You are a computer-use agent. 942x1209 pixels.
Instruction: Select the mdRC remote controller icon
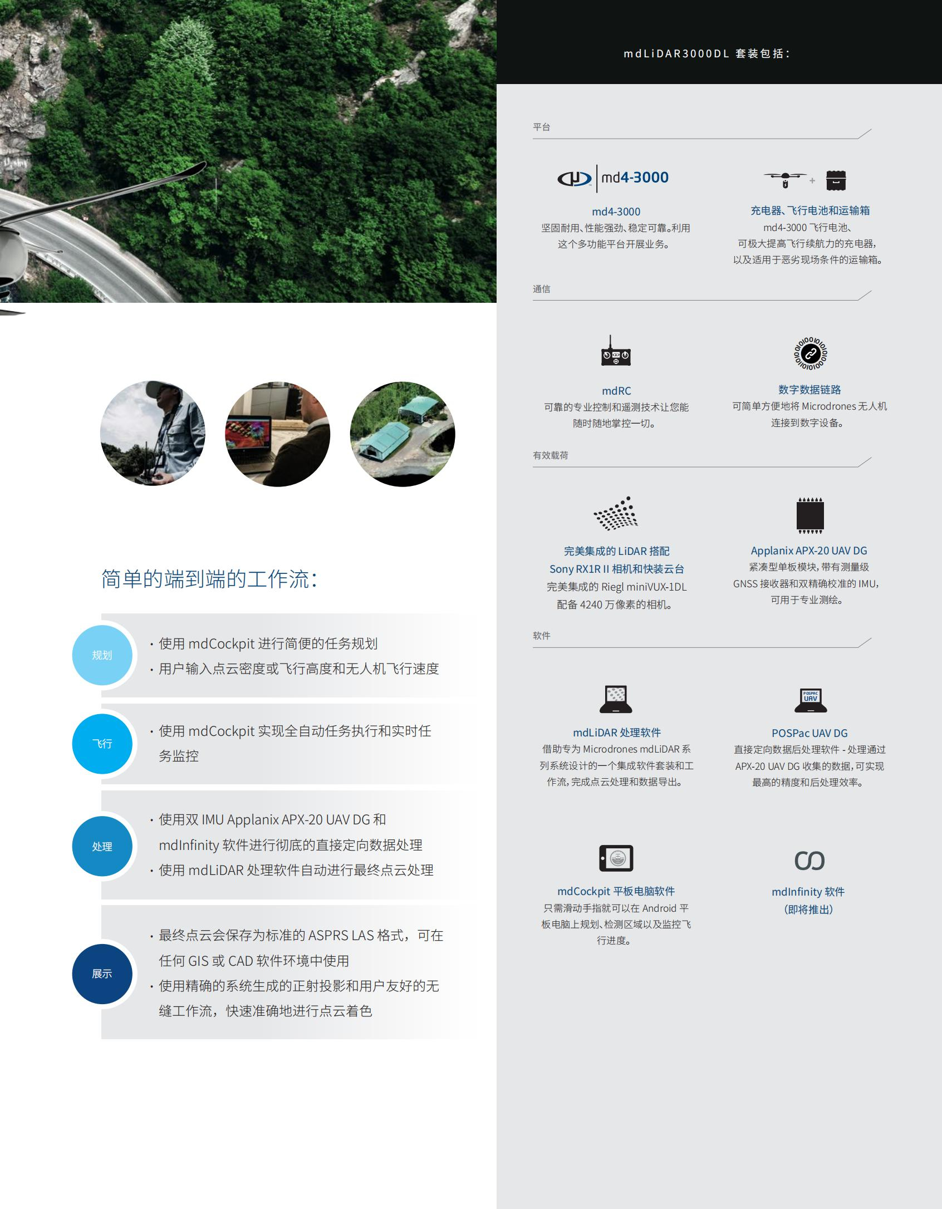[x=616, y=350]
